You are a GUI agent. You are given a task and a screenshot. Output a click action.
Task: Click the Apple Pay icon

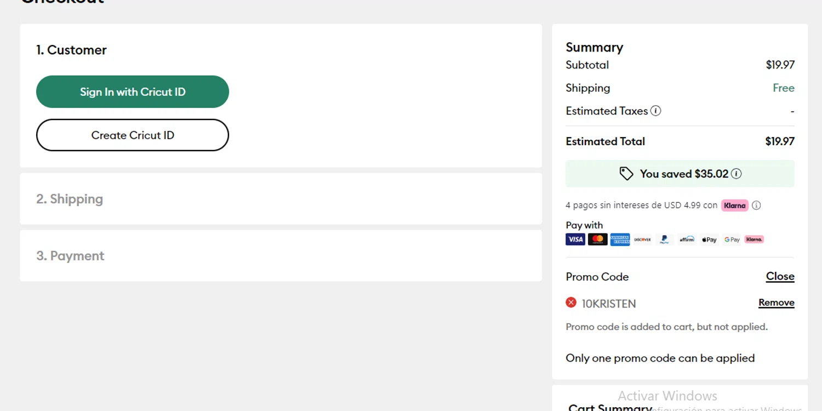coord(710,239)
